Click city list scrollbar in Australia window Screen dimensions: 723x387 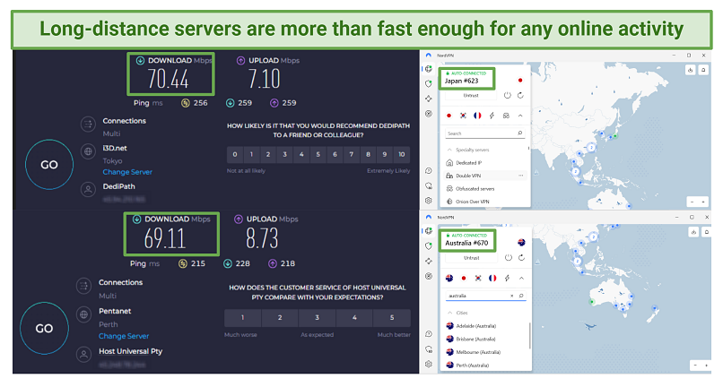530,335
